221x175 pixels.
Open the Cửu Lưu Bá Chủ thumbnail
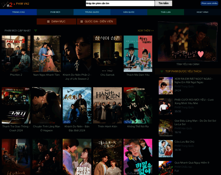point(166,148)
